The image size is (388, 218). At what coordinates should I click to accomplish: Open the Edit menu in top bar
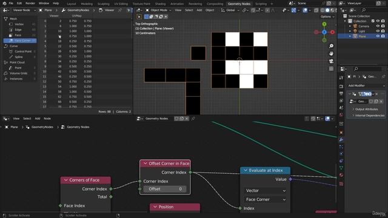[19, 4]
